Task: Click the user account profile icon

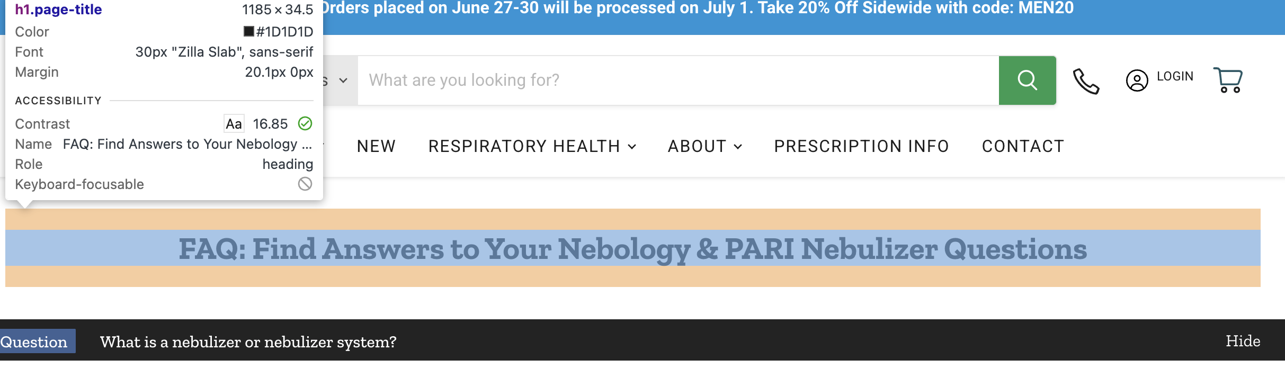Action: (x=1137, y=81)
